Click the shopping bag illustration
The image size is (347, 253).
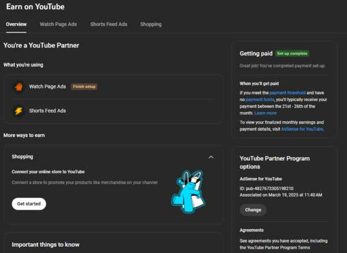point(188,192)
